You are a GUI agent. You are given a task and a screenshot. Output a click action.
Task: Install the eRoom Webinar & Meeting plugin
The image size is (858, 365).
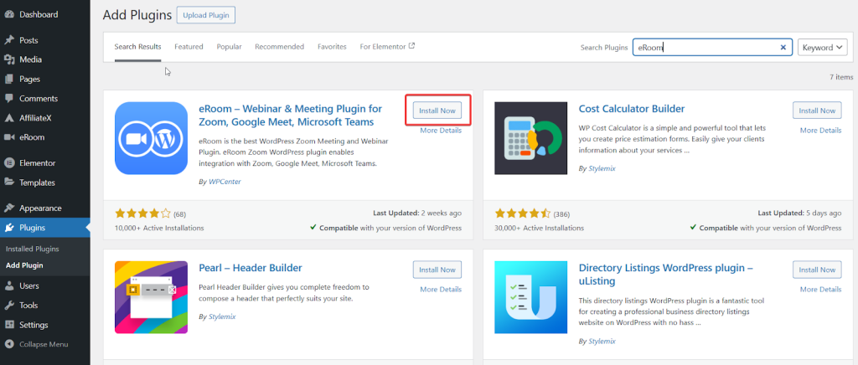437,111
